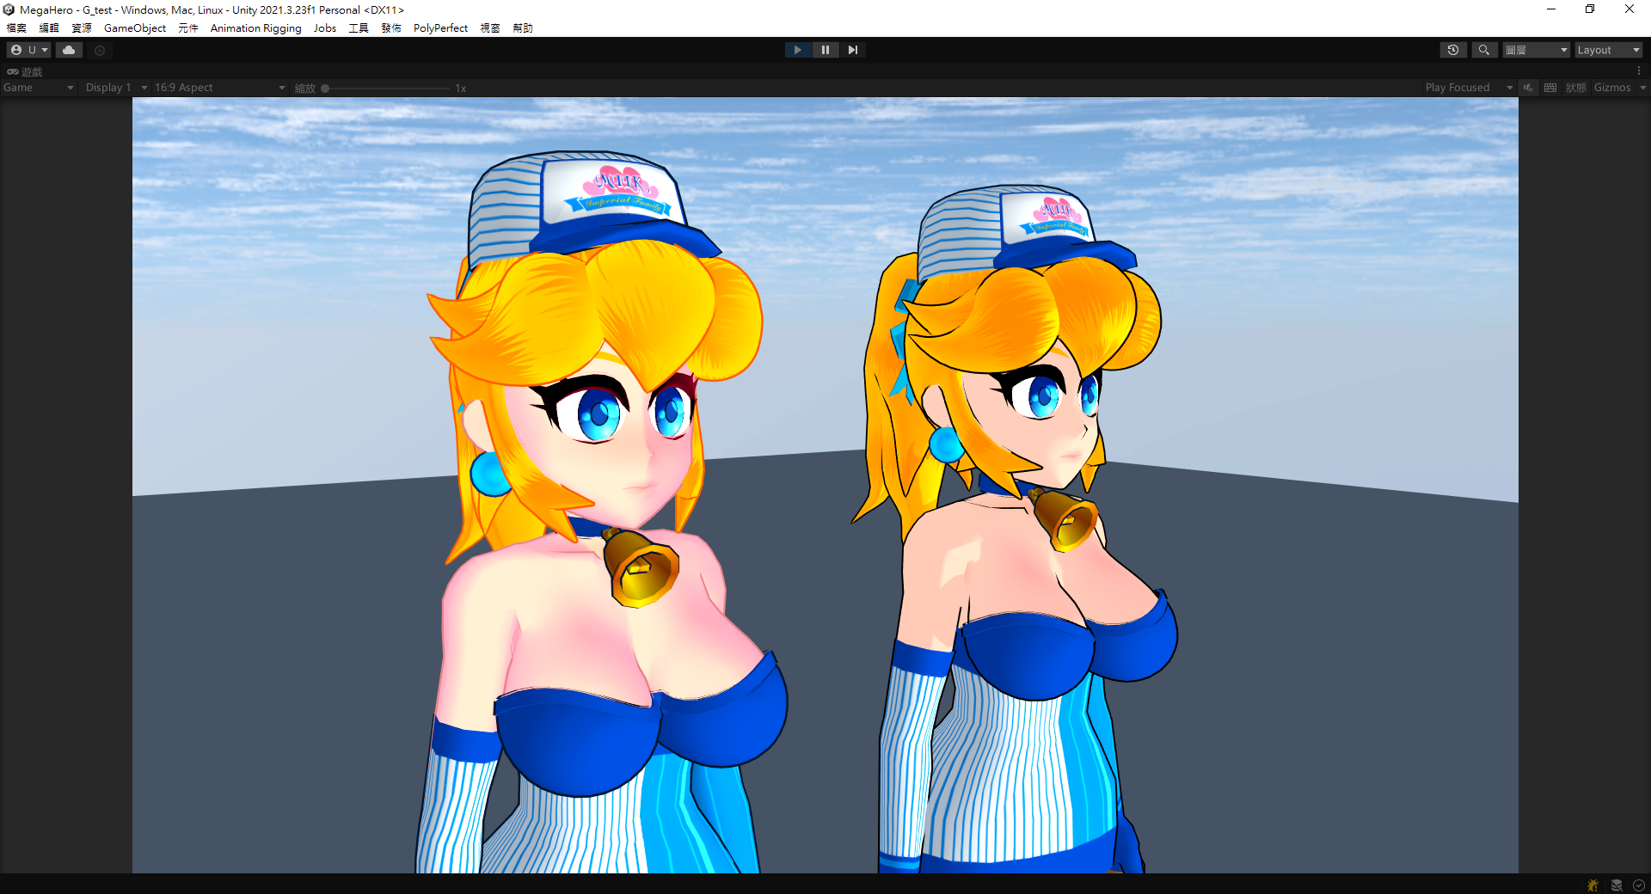Open Unity cloud services
The image size is (1651, 894).
(x=69, y=50)
